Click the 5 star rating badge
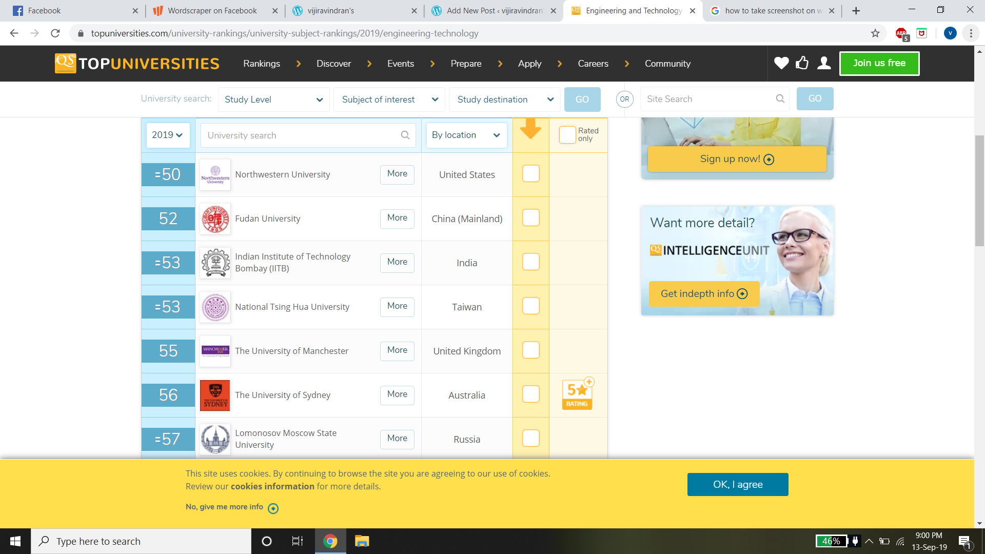The height and width of the screenshot is (554, 985). [x=577, y=394]
